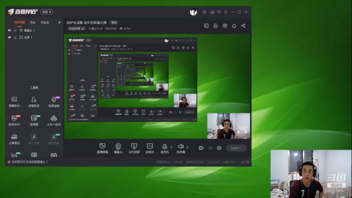The height and width of the screenshot is (198, 352).
Task: Expand the microphone volume arrow
Action: (171, 147)
